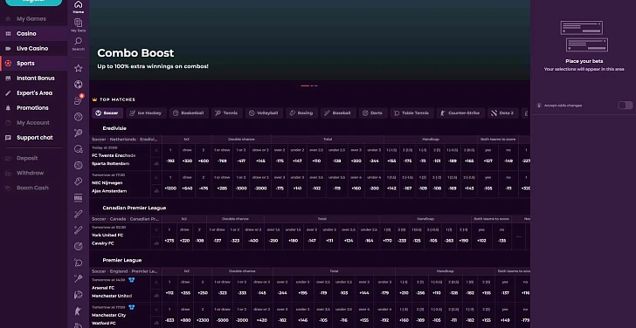
Task: Favorite the NEC Nijmegen match with its star
Action: tap(156, 177)
